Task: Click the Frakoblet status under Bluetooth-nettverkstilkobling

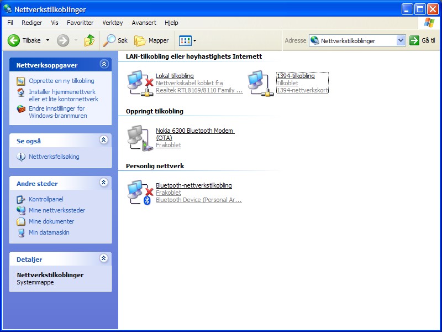Action: [169, 193]
